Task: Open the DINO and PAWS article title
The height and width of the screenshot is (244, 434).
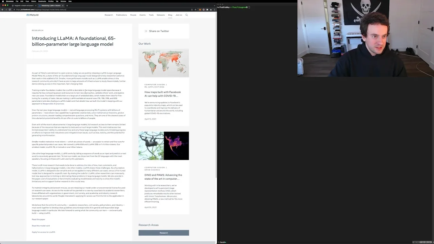Action: (x=163, y=177)
